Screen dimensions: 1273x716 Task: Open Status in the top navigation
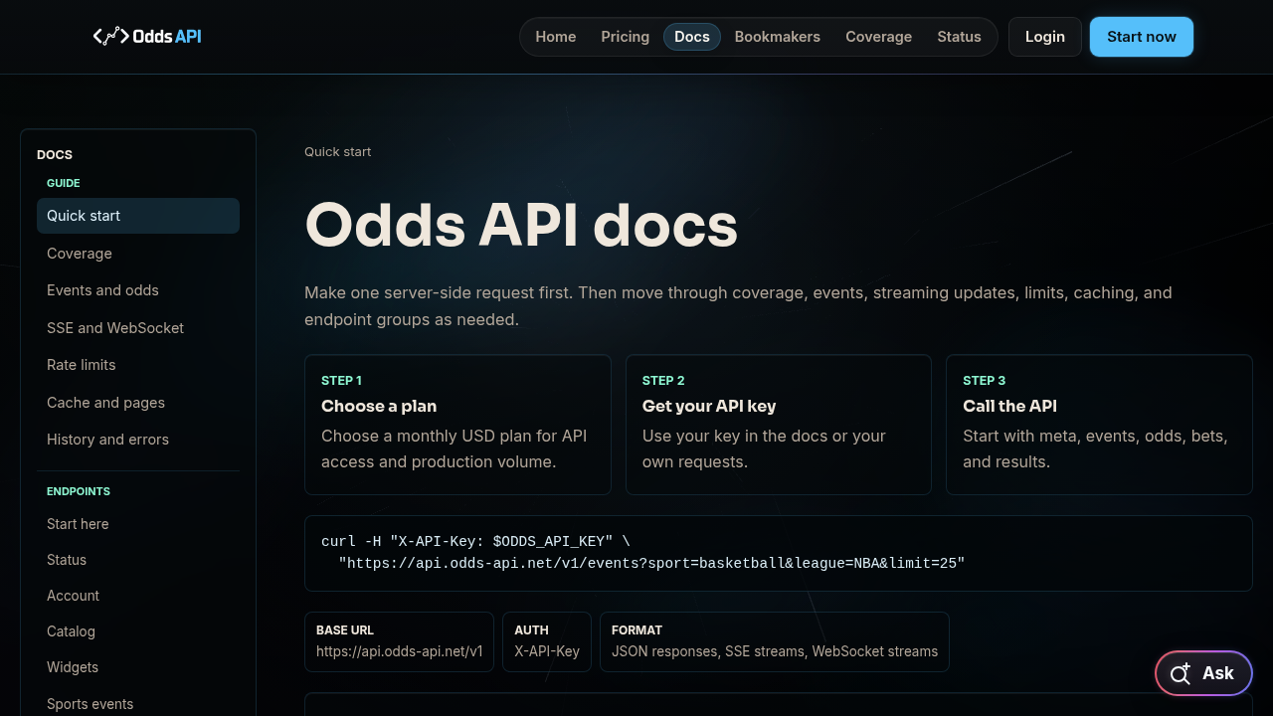959,37
